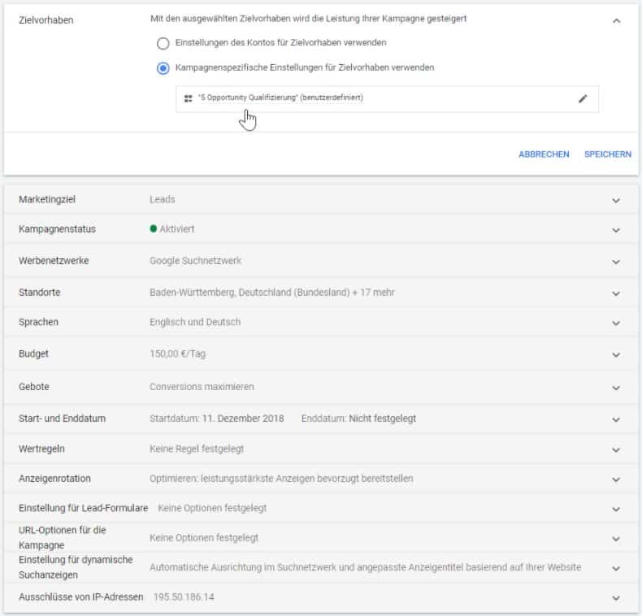The width and height of the screenshot is (642, 616).
Task: Click the Abbrechen button
Action: [544, 154]
